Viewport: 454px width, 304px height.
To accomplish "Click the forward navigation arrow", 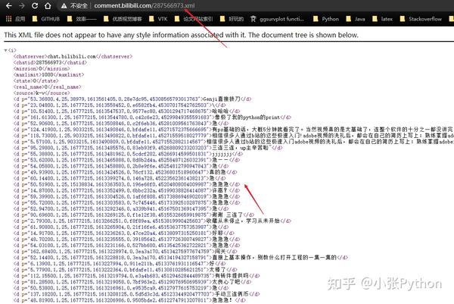I will point(22,5).
